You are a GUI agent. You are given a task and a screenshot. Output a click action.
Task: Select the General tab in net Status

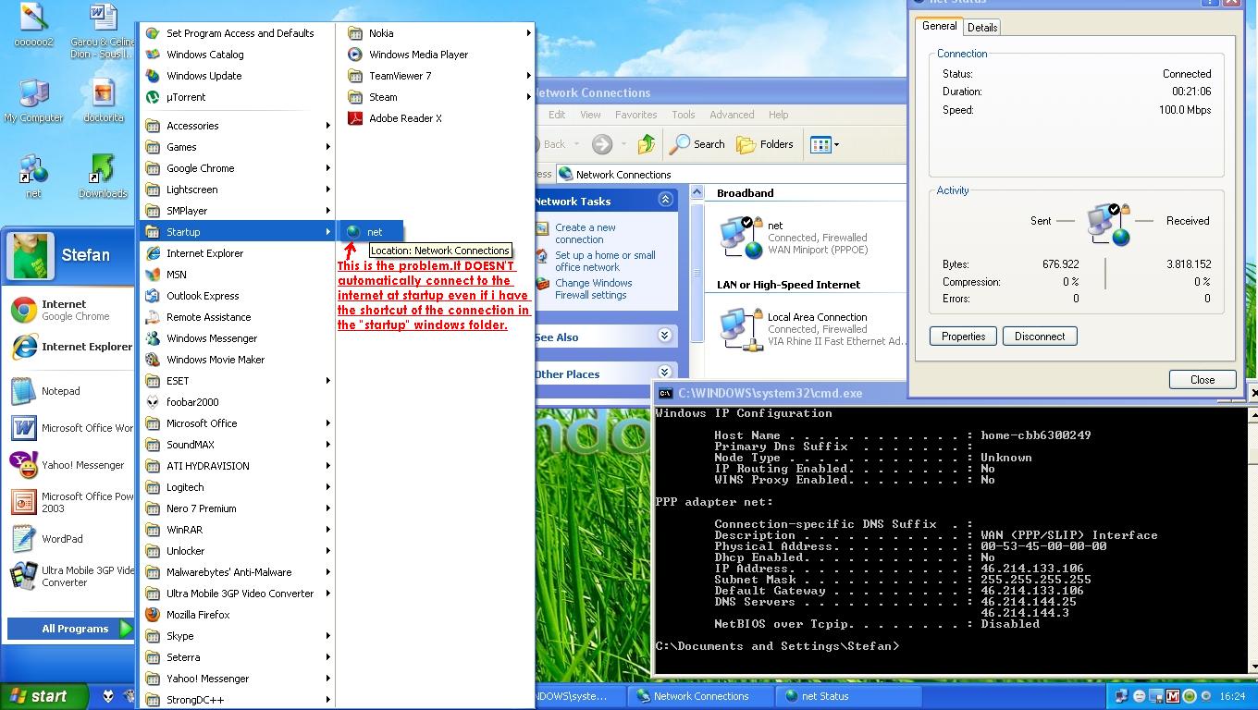939,26
